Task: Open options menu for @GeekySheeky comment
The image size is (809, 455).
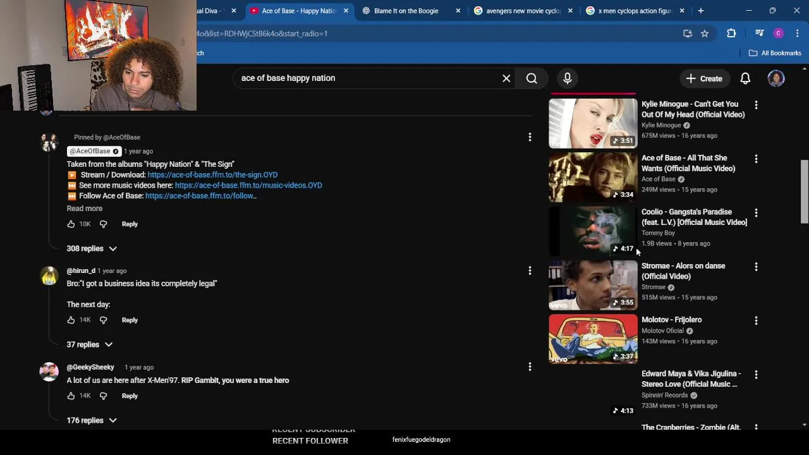Action: (x=530, y=367)
